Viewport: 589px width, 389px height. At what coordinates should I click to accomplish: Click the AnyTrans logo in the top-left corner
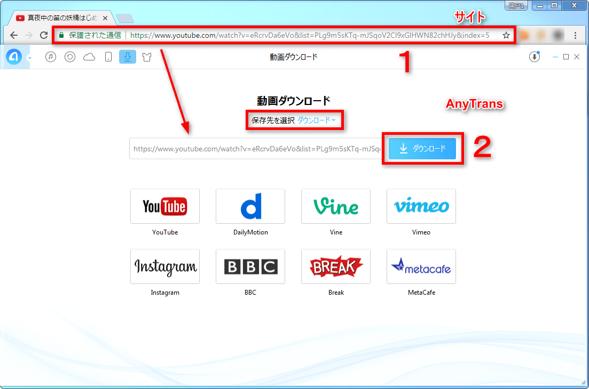14,56
